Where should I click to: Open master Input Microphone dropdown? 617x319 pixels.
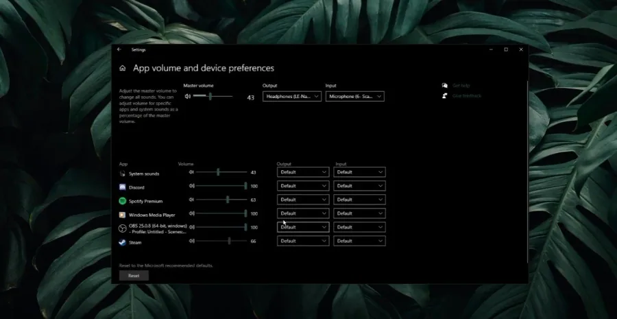[355, 97]
